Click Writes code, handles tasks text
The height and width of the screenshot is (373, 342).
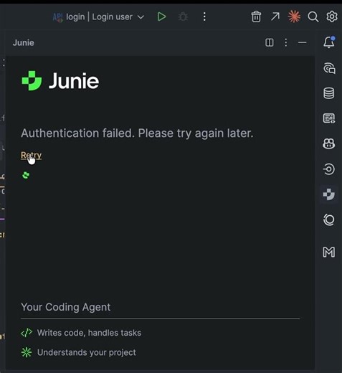pos(89,333)
